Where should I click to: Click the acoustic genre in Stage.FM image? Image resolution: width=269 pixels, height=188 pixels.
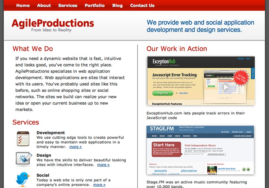pos(160,171)
